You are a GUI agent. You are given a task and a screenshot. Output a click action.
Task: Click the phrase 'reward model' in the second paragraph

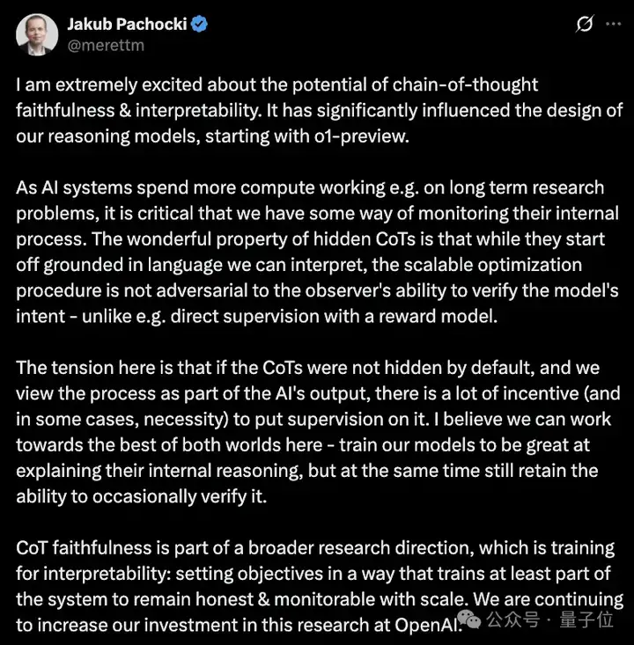pos(438,316)
